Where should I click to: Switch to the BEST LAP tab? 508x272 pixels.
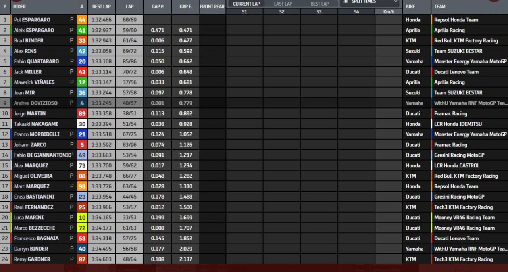[319, 4]
